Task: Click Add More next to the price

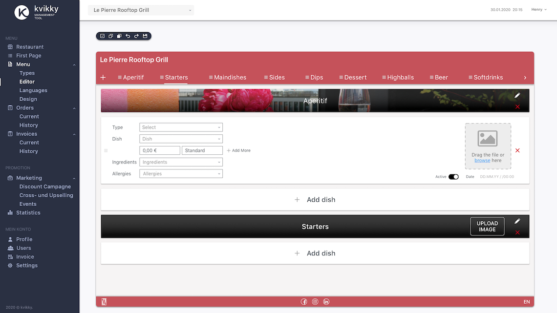Action: tap(239, 150)
